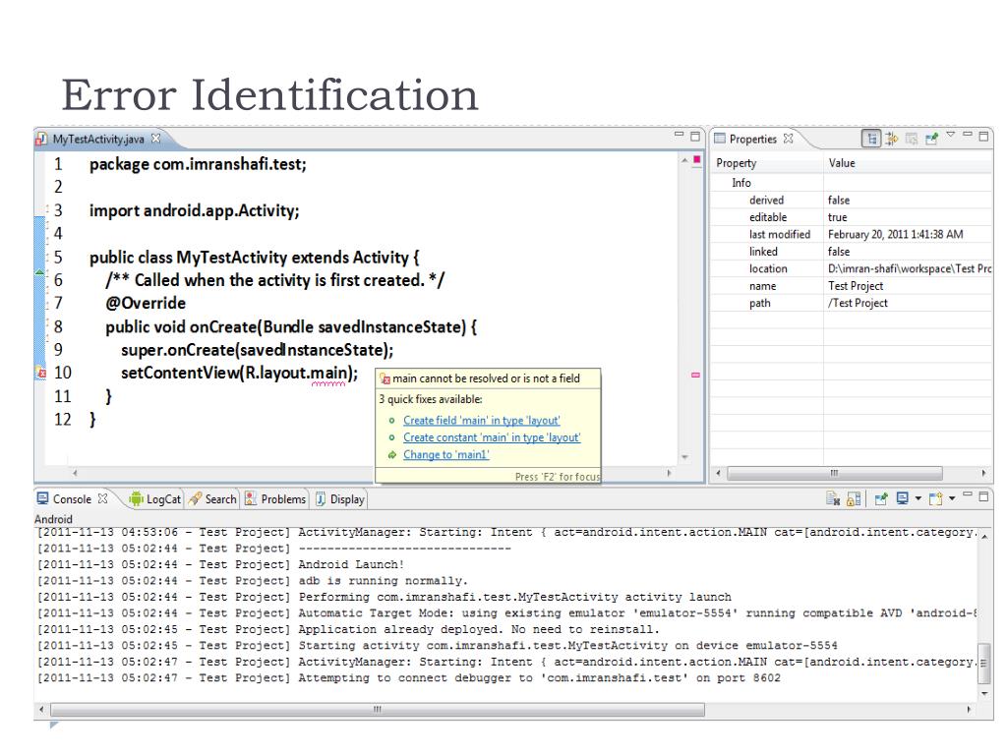Click the Display Selected Console icon
The image size is (1007, 755).
(903, 498)
